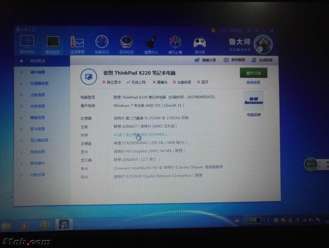Click the shield icon in system tray
Viewport: 329px width, 248px height.
[276, 220]
